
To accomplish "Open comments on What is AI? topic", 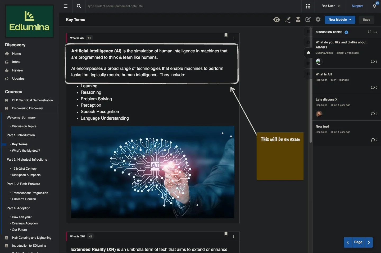I will pos(374,88).
